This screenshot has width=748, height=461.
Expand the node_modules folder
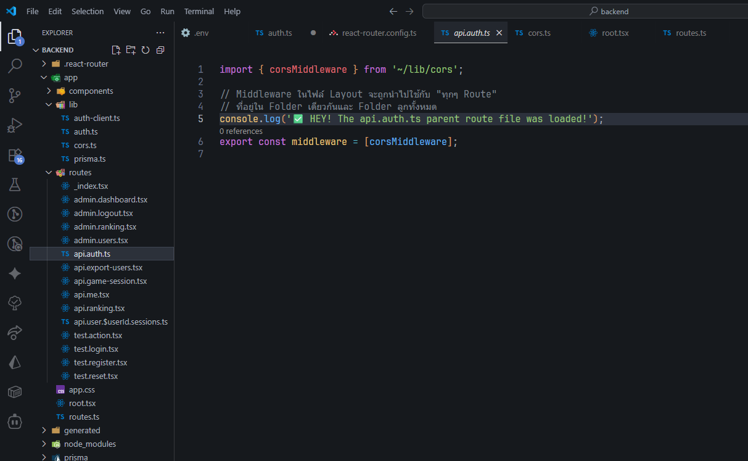click(x=89, y=444)
